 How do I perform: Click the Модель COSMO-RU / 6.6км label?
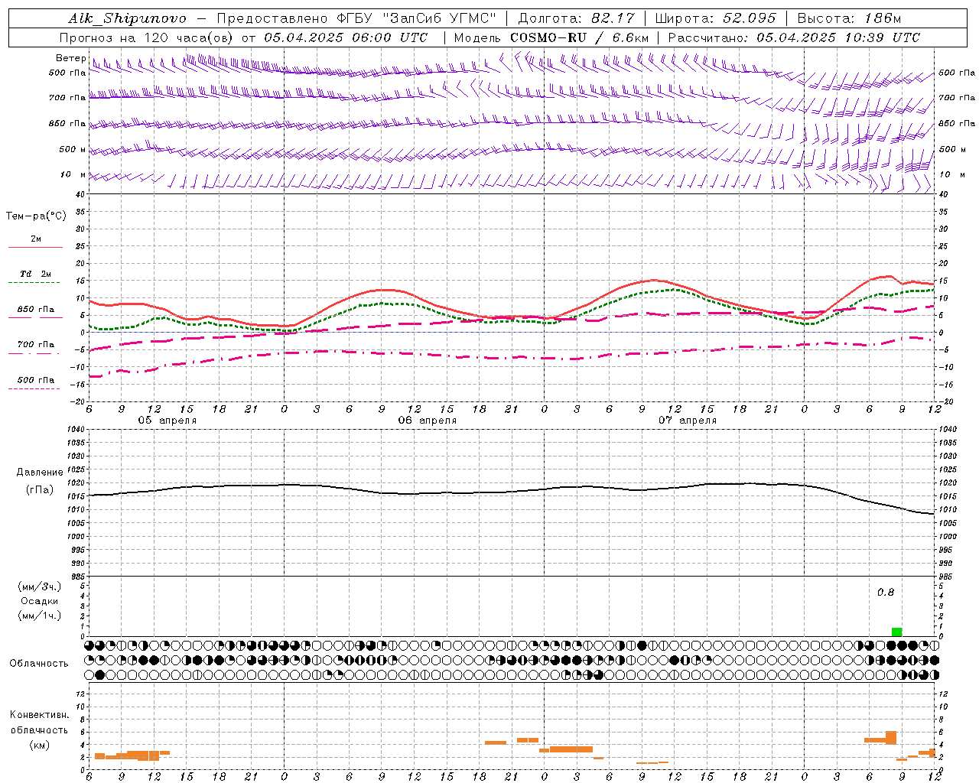(x=551, y=37)
